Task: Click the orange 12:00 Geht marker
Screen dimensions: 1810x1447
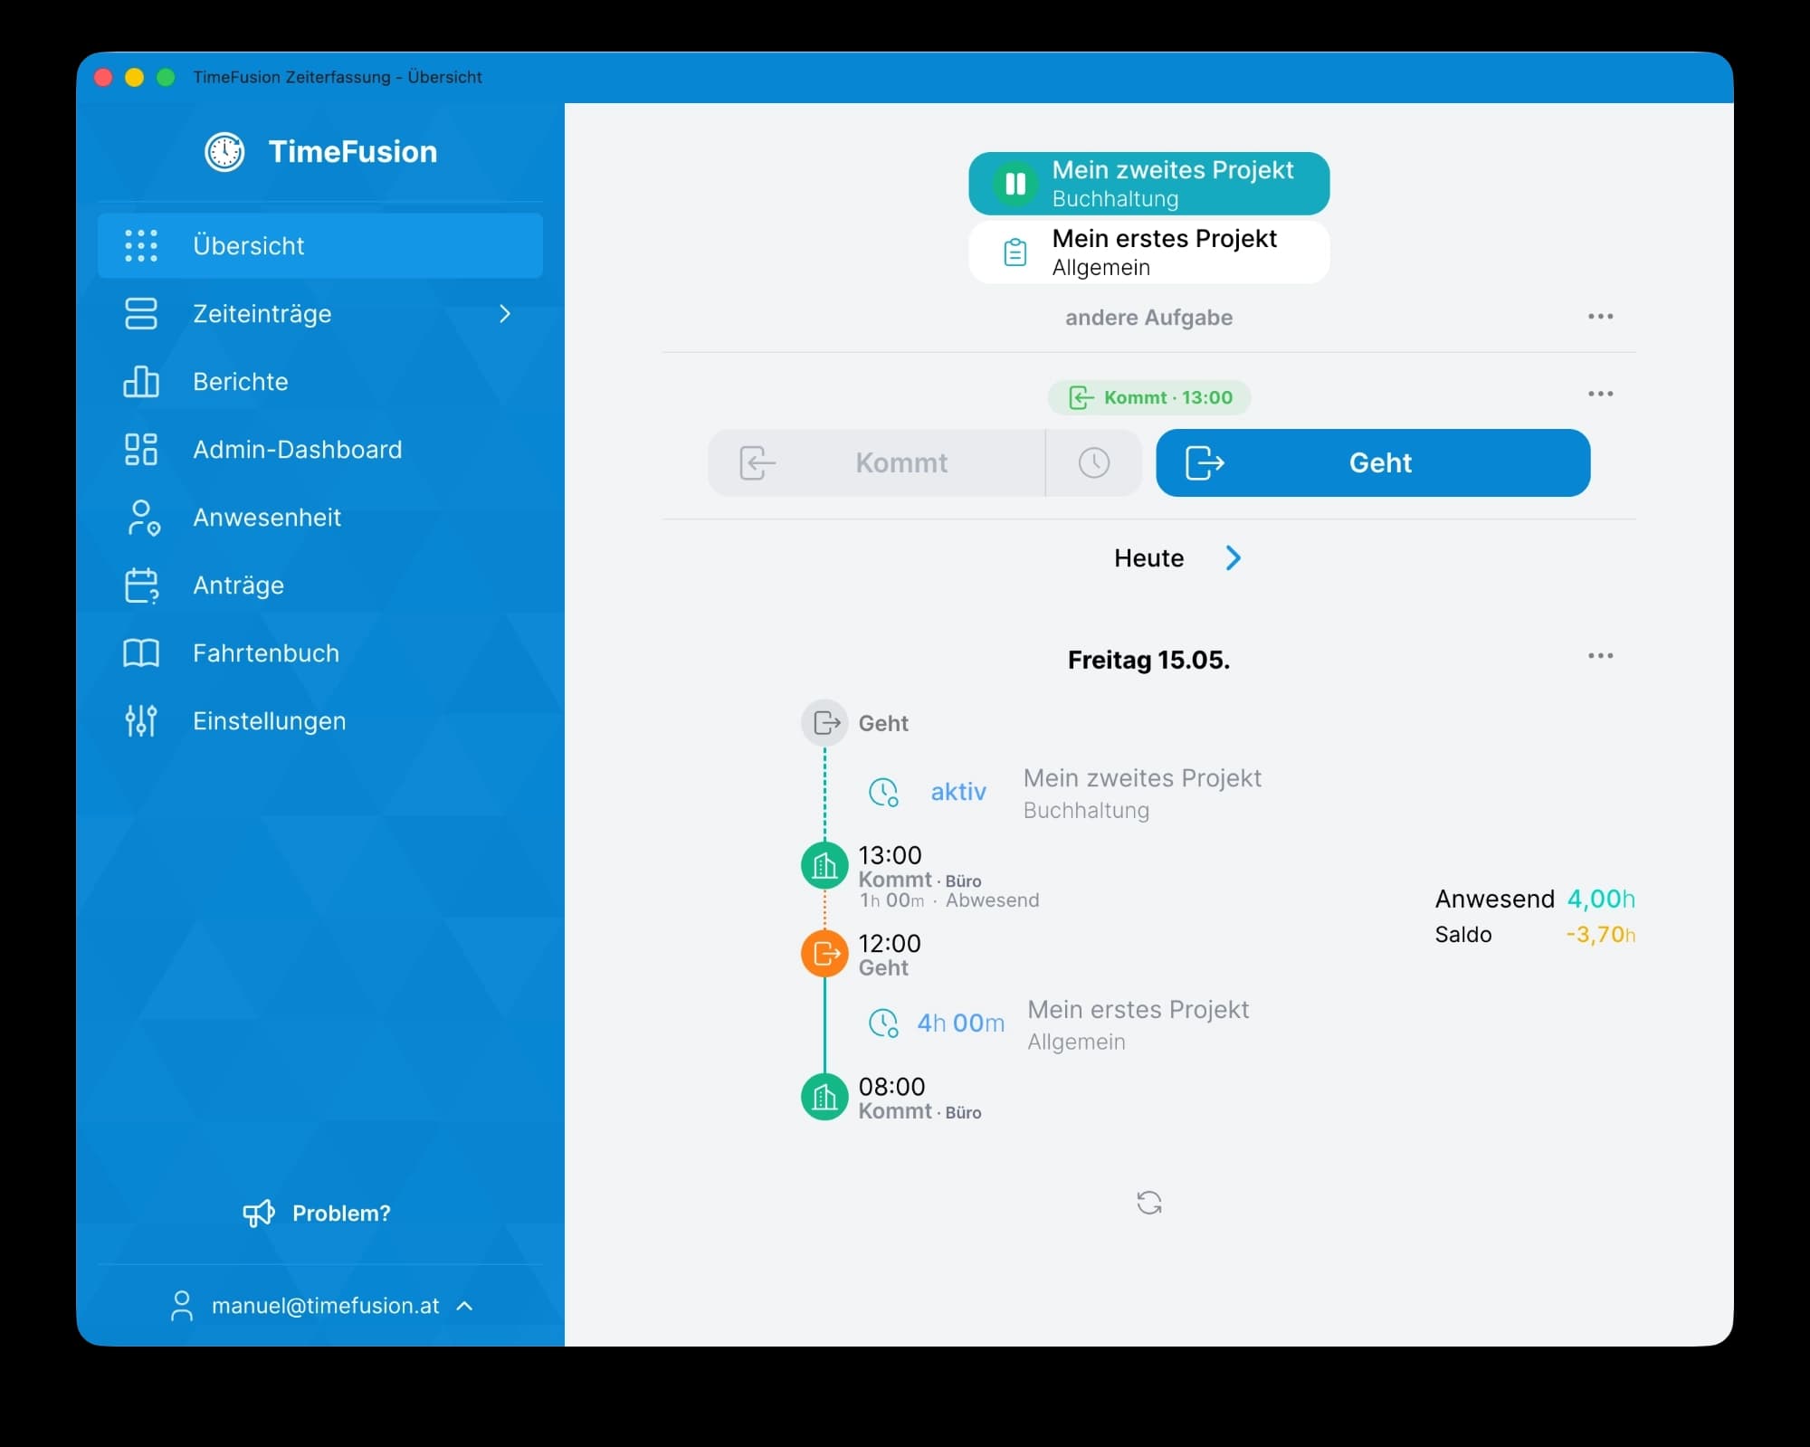Action: 824,954
